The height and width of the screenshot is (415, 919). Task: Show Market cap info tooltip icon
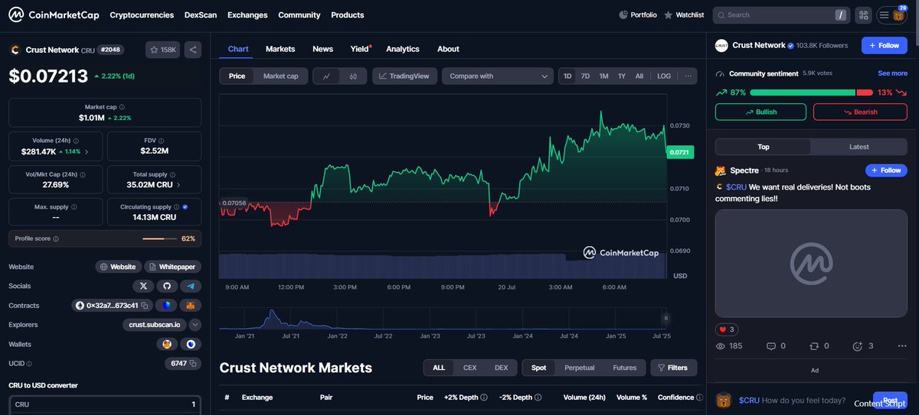pyautogui.click(x=122, y=107)
